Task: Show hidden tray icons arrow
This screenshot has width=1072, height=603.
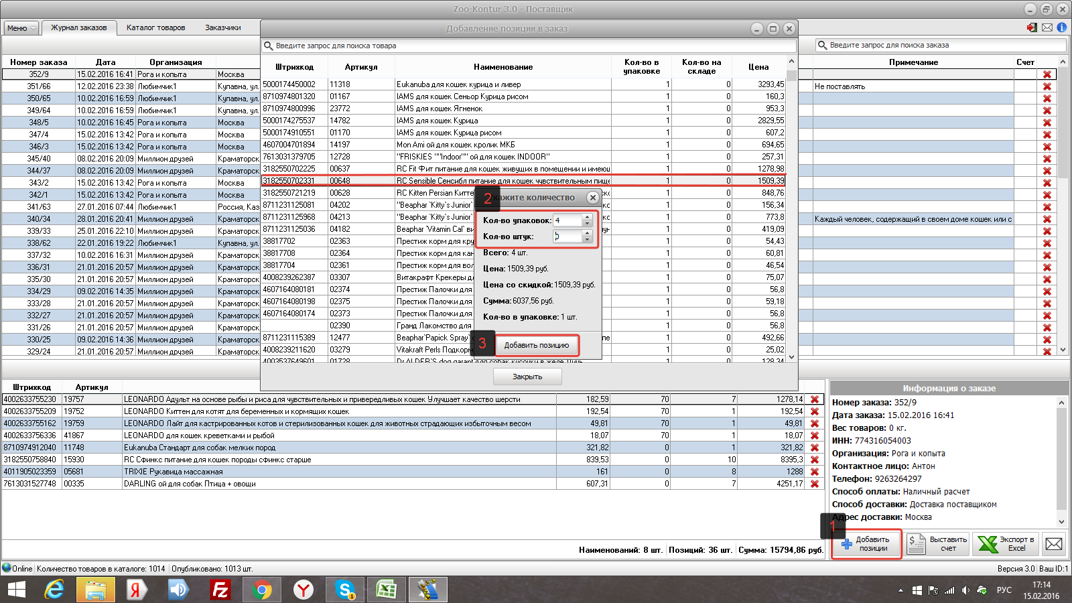Action: (x=900, y=590)
